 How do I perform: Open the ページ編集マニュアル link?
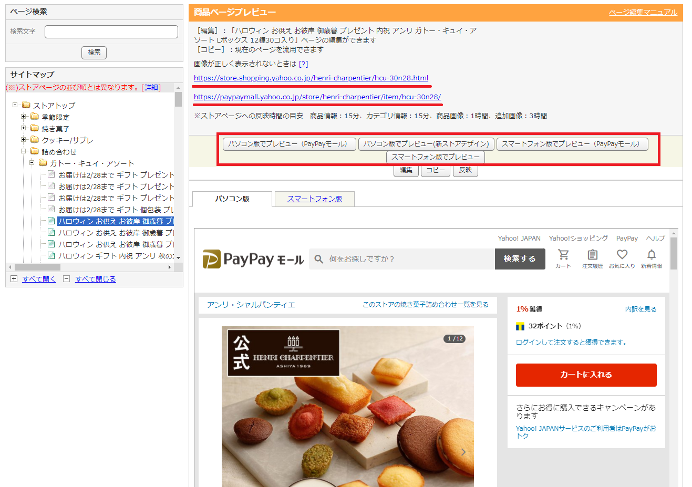tap(643, 12)
